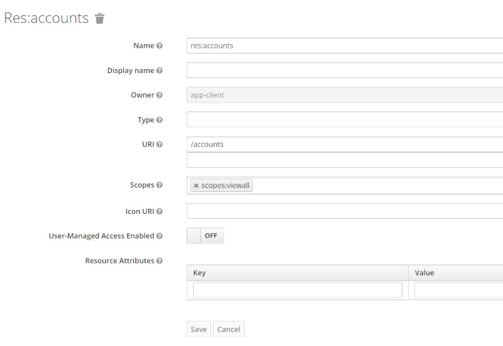503x346 pixels.
Task: Click the Cancel button
Action: click(x=229, y=329)
